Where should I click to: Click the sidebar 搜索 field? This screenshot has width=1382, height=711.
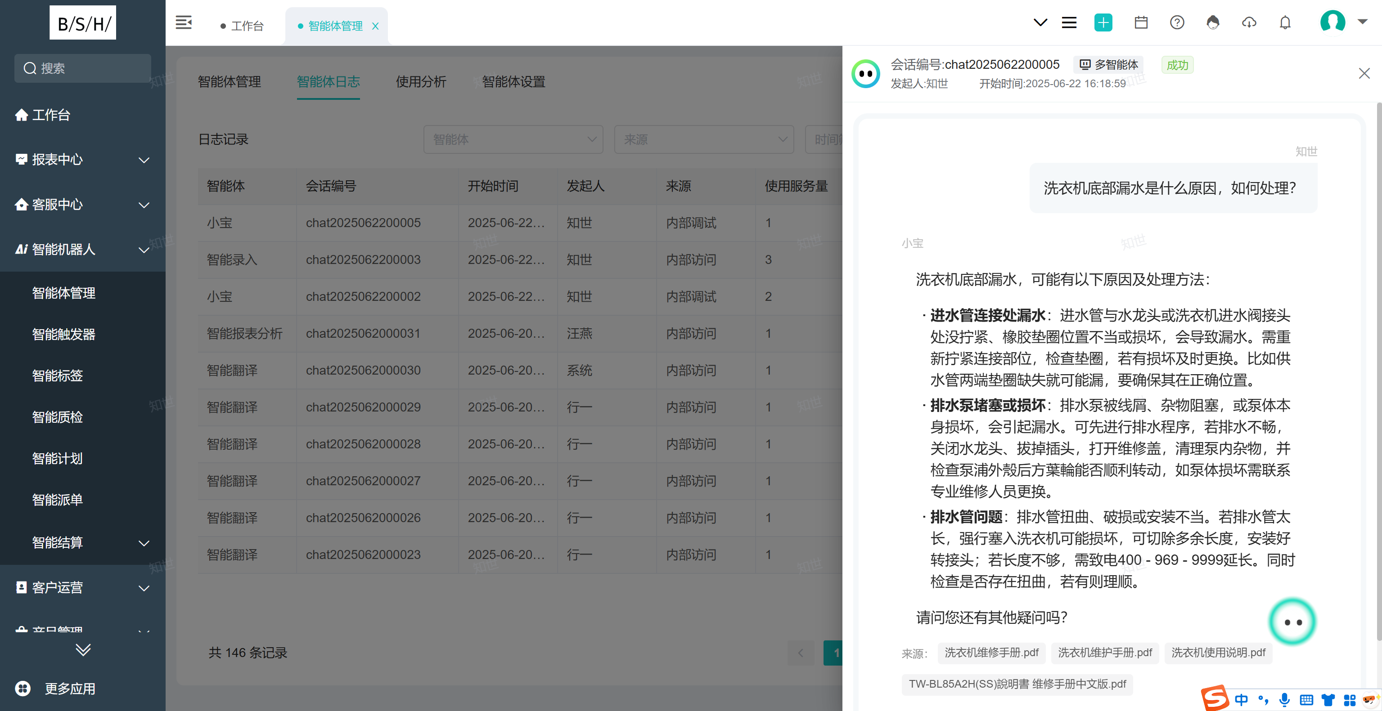click(83, 69)
